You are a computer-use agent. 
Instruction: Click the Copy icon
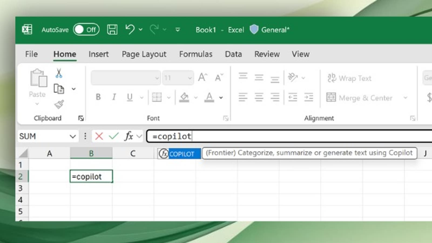59,89
